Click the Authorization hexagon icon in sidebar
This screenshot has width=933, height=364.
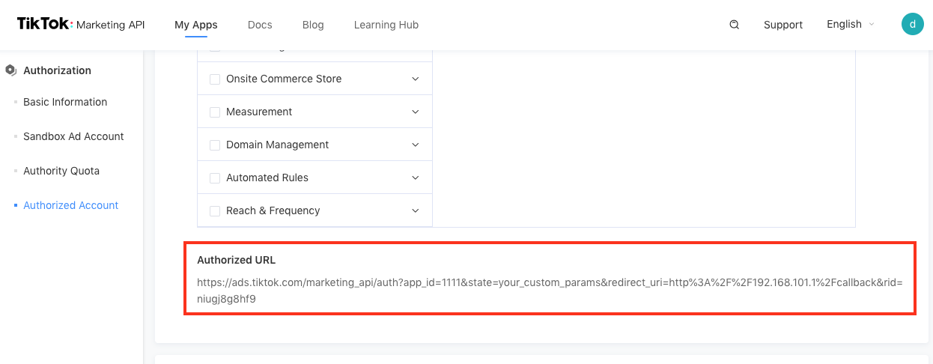[x=10, y=70]
